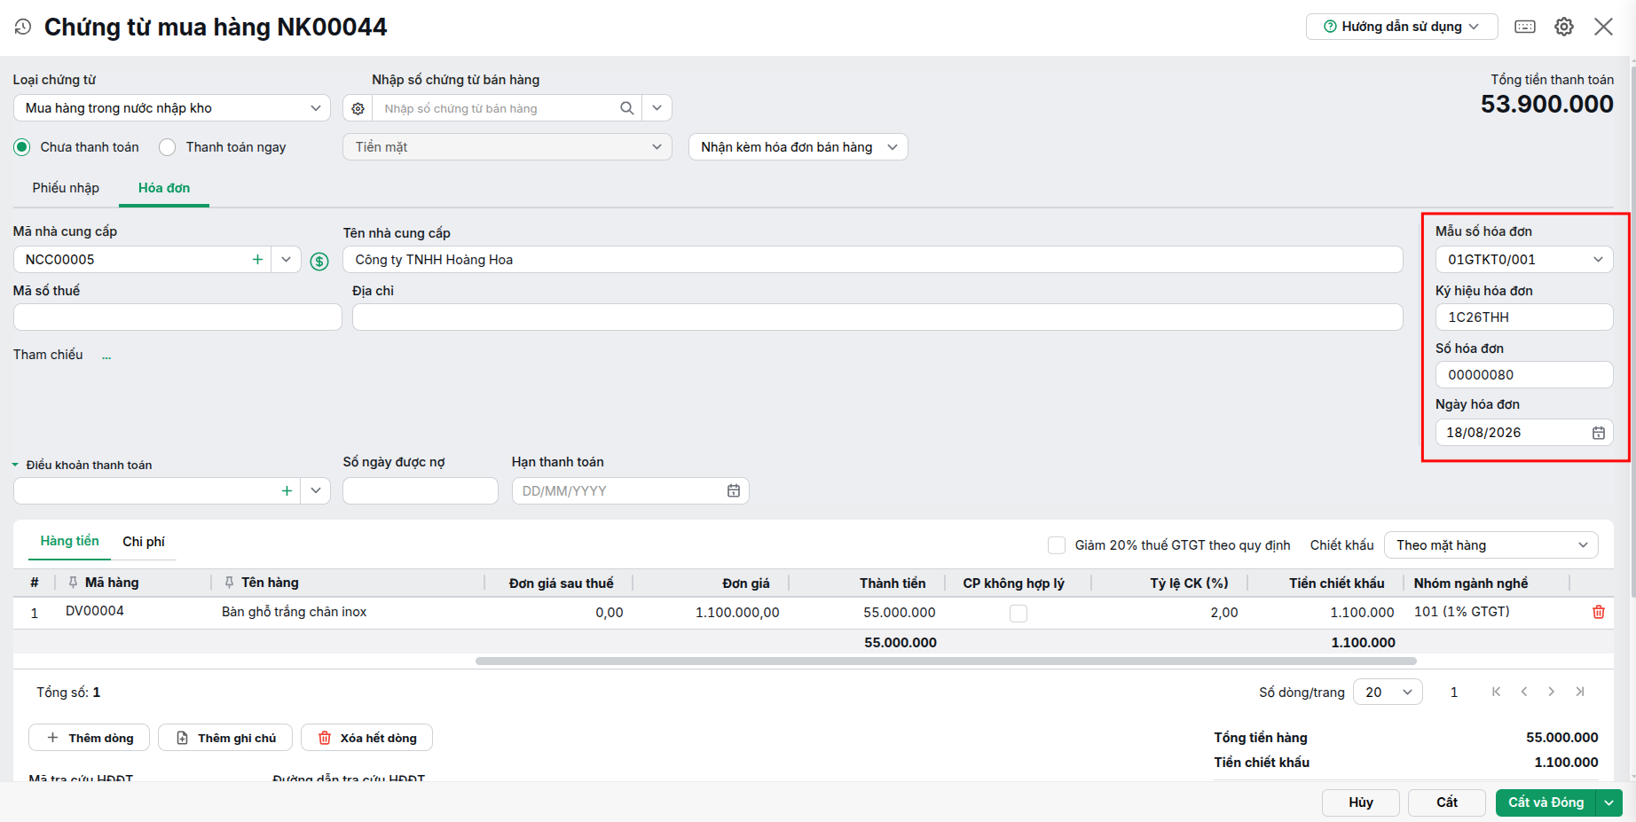Click the Ký hiệu hóa đơn field
1636x822 pixels.
1524,317
